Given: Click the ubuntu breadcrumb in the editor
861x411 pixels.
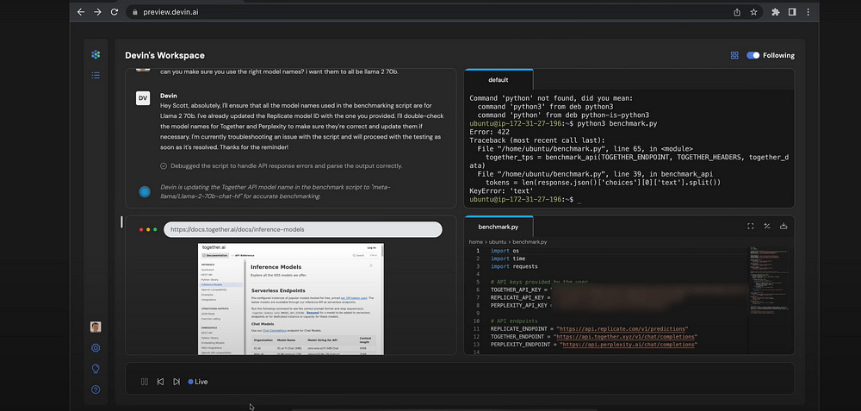Looking at the screenshot, I should click(498, 242).
